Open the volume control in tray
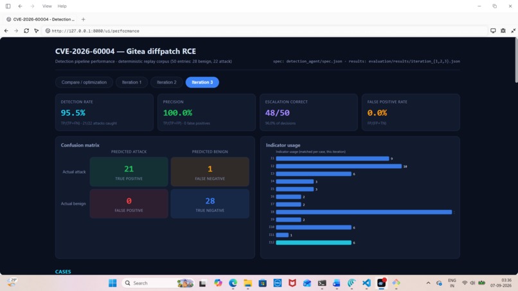Image resolution: width=518 pixels, height=291 pixels. tap(472, 283)
